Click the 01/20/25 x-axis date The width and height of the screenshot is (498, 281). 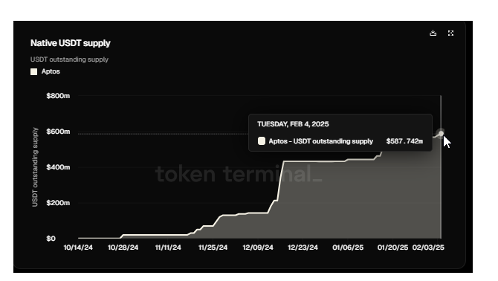[392, 248]
